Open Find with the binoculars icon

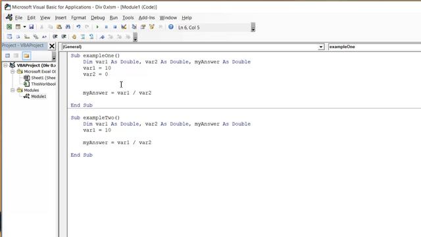[x=68, y=27]
